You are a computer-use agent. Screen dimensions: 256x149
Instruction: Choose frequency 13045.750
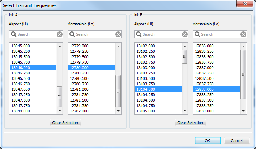33,62
